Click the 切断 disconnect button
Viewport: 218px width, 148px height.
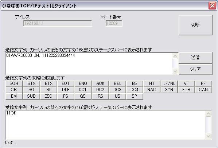(x=195, y=25)
